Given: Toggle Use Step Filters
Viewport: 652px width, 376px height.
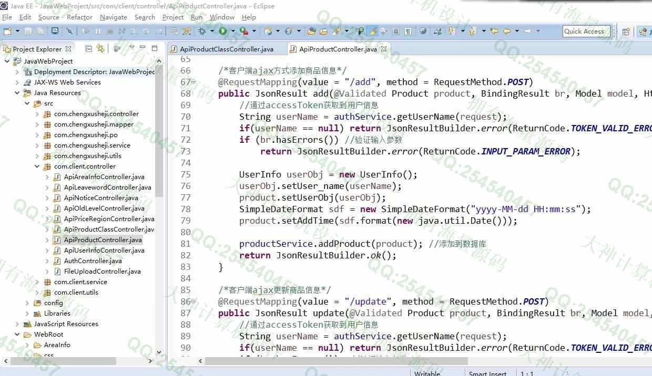Looking at the screenshot, I should (x=186, y=32).
